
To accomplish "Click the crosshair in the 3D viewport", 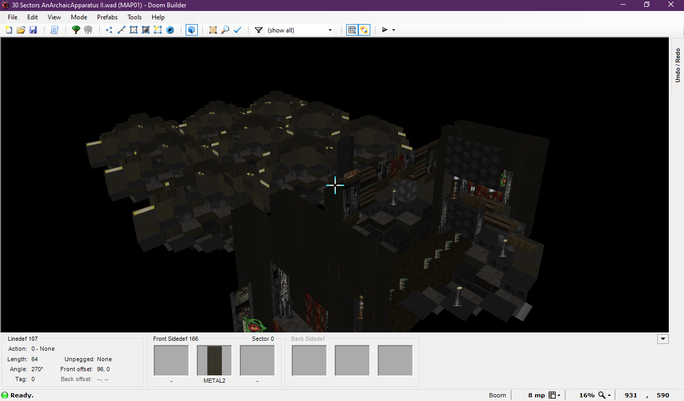I will coord(335,185).
